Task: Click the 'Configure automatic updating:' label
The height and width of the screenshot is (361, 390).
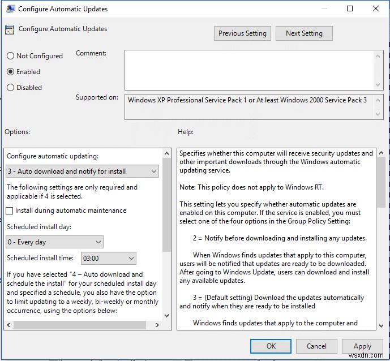Action: pyautogui.click(x=53, y=156)
